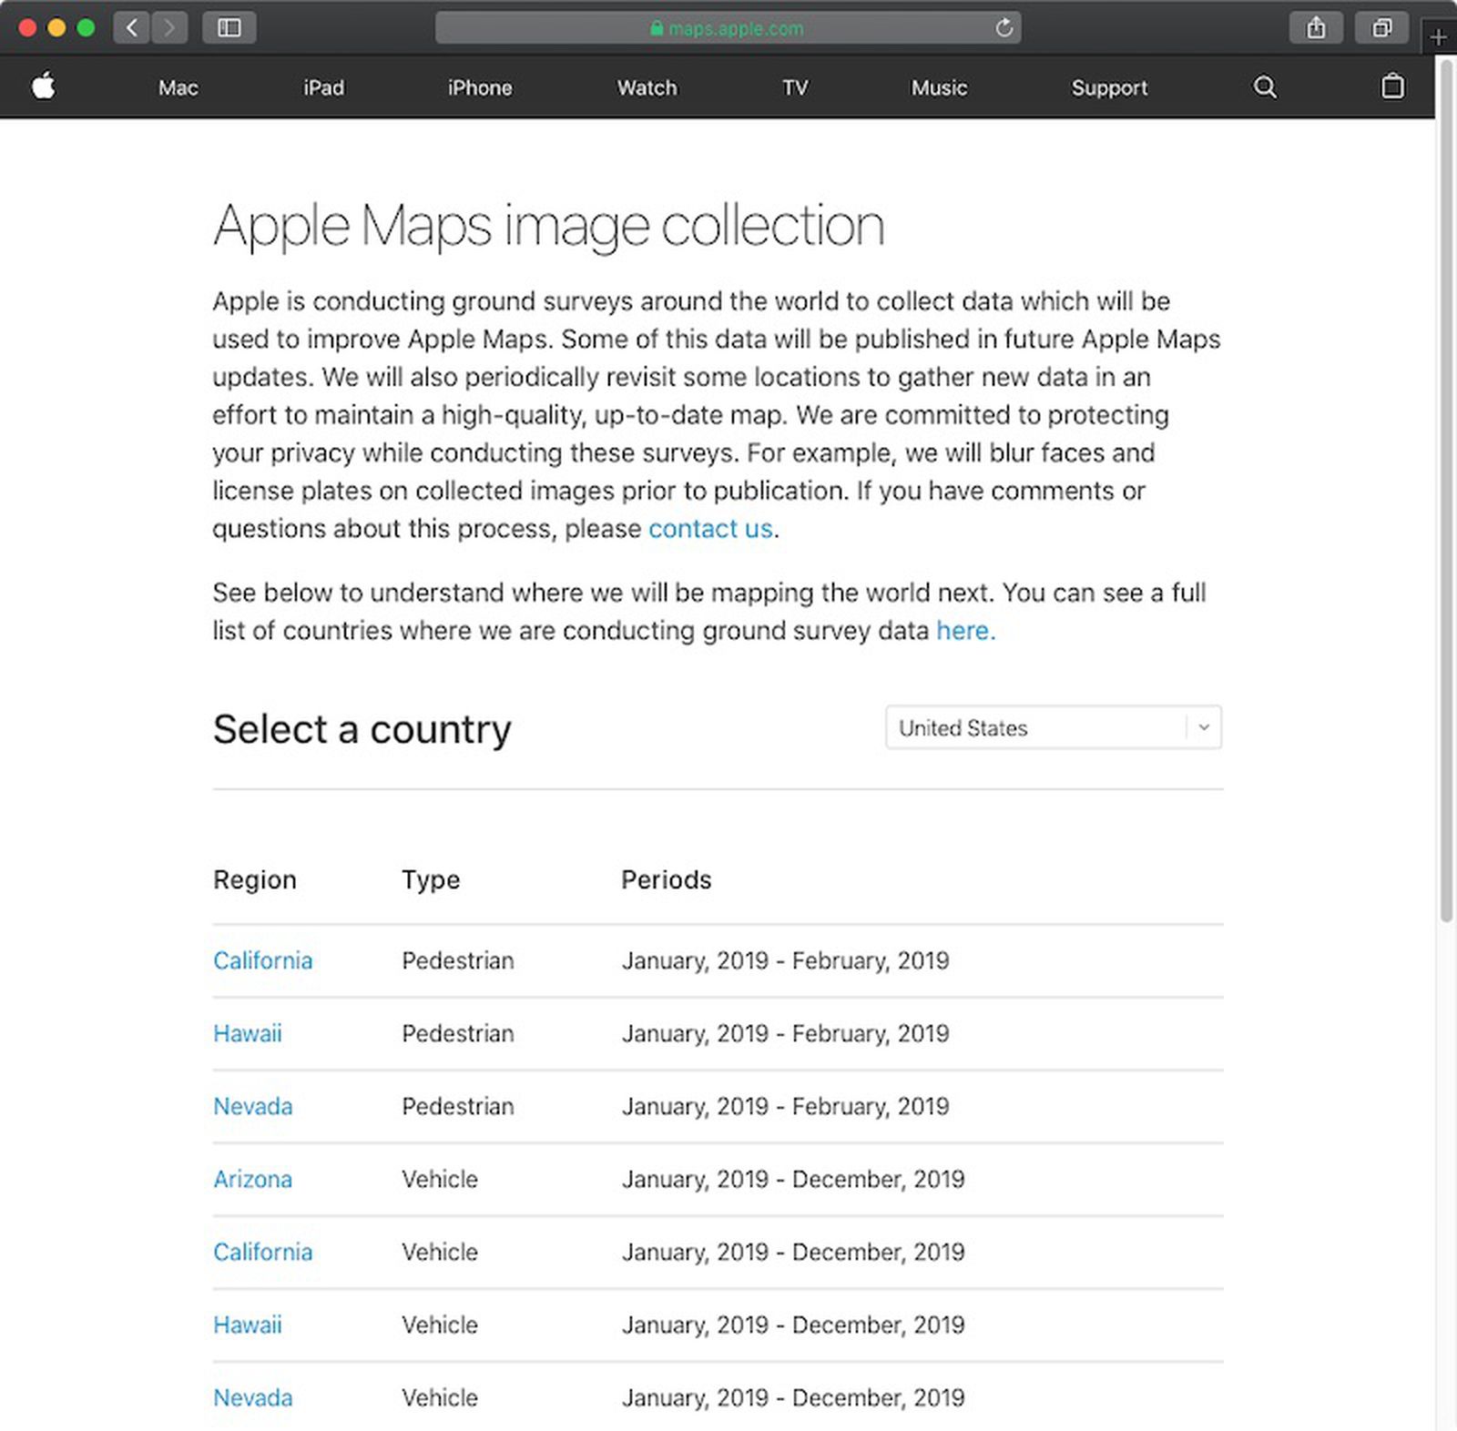Click the contact us link
This screenshot has width=1457, height=1431.
coord(710,528)
